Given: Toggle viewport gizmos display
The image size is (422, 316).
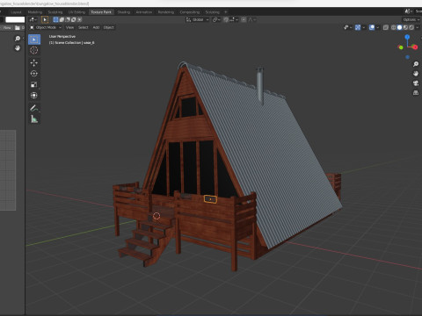Looking at the screenshot, I should click(358, 27).
